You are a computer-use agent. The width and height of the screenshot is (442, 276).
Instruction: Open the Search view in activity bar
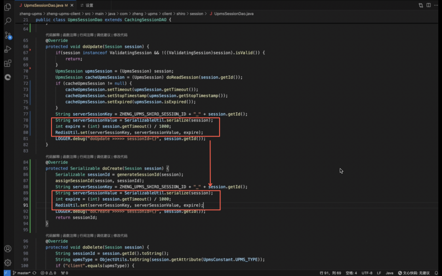(x=8, y=21)
